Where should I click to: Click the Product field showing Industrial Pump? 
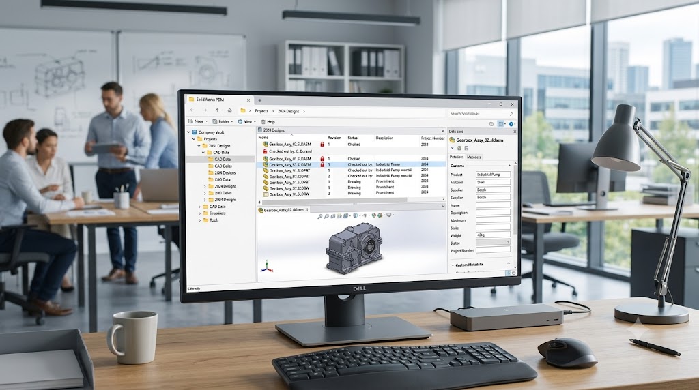[493, 175]
